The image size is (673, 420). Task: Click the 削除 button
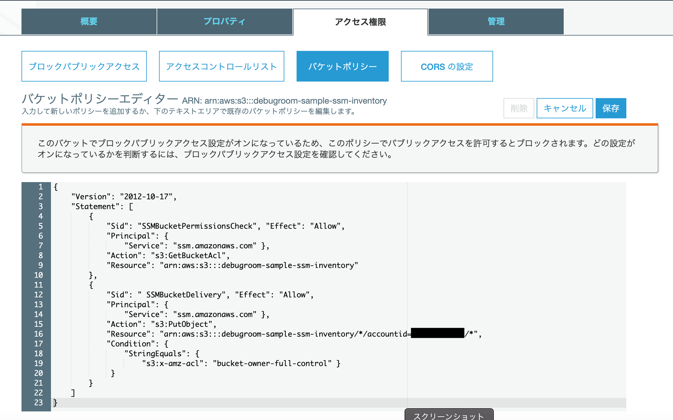(x=519, y=108)
